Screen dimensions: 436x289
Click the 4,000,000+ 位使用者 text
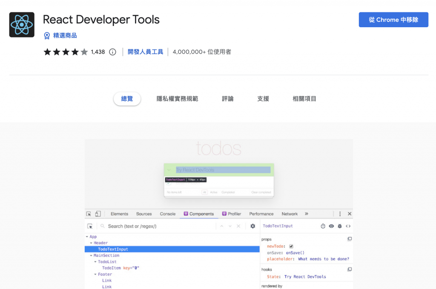click(x=202, y=52)
